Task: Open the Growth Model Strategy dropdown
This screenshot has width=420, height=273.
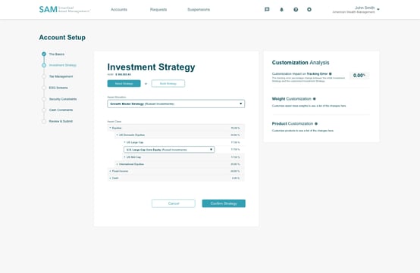Action: click(176, 104)
